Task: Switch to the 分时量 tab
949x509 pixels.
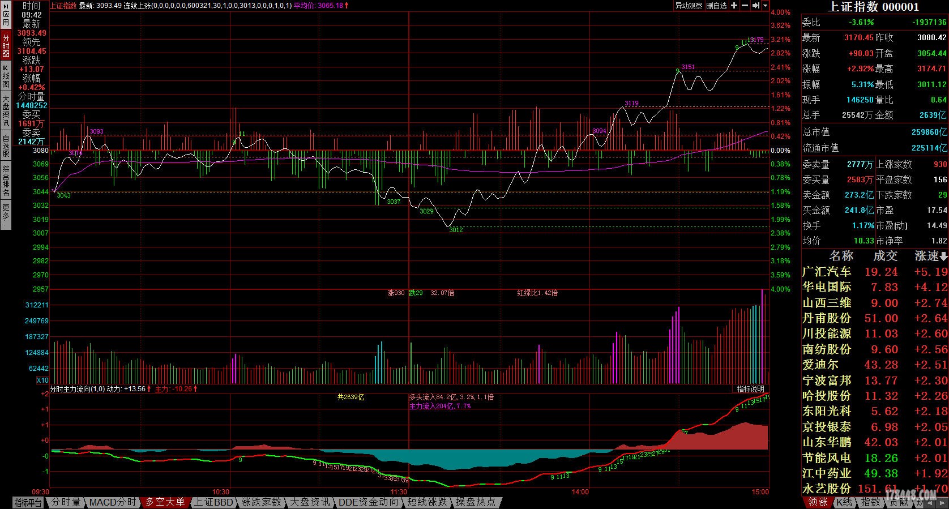Action: click(66, 502)
